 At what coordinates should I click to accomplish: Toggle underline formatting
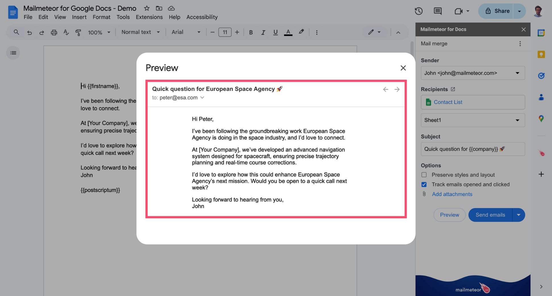(x=275, y=32)
